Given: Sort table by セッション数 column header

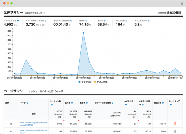Looking at the screenshot, I should click(56, 101).
